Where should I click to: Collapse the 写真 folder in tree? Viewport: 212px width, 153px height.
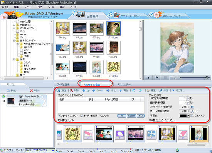click(x=14, y=59)
